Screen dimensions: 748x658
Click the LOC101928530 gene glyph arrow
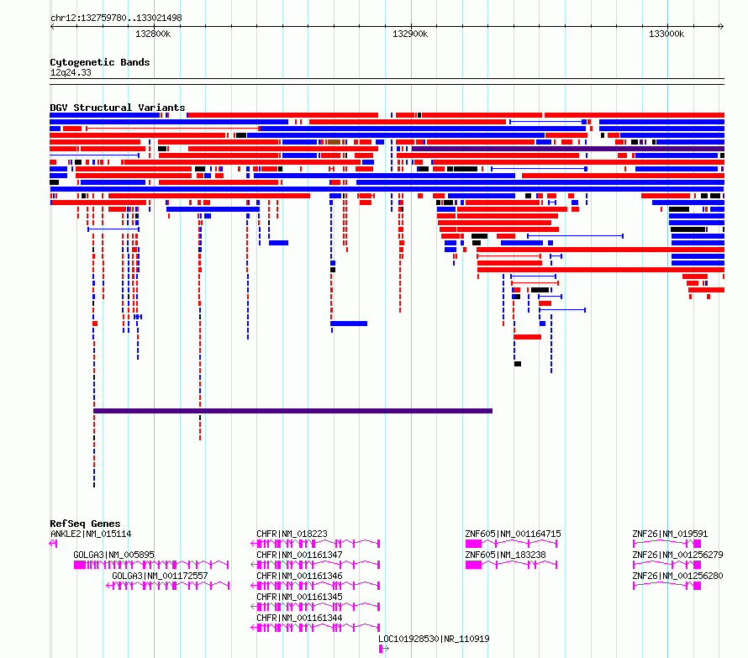pos(384,649)
